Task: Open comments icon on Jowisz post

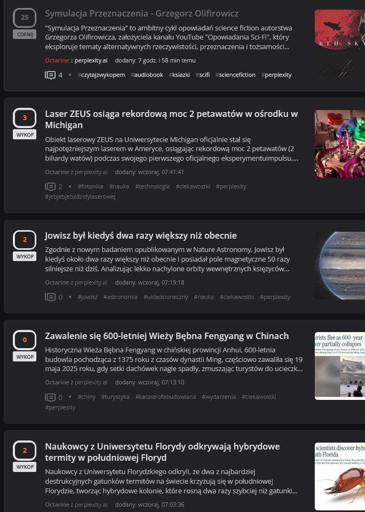Action: pos(50,297)
